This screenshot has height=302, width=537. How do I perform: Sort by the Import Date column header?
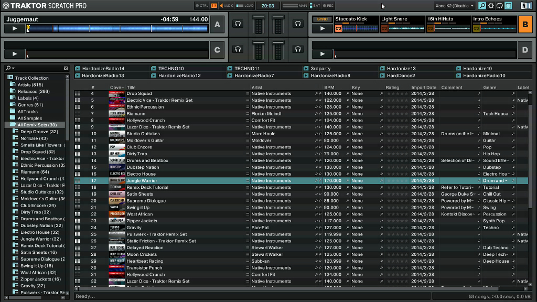tap(424, 88)
